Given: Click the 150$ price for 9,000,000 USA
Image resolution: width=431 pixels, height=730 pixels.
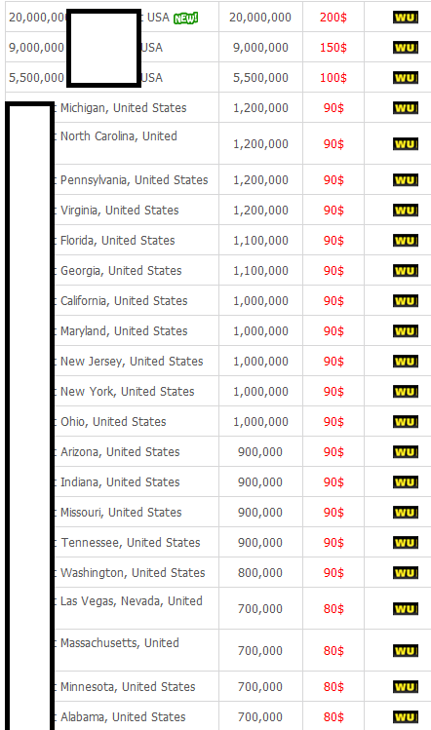Looking at the screenshot, I should [333, 48].
